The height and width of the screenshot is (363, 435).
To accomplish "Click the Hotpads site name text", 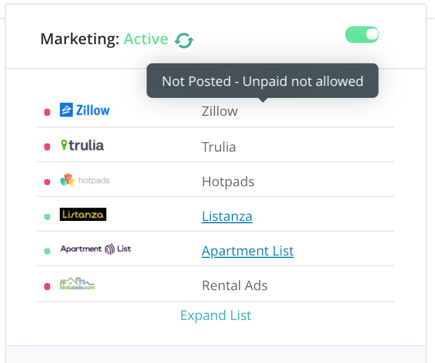I will 228,181.
